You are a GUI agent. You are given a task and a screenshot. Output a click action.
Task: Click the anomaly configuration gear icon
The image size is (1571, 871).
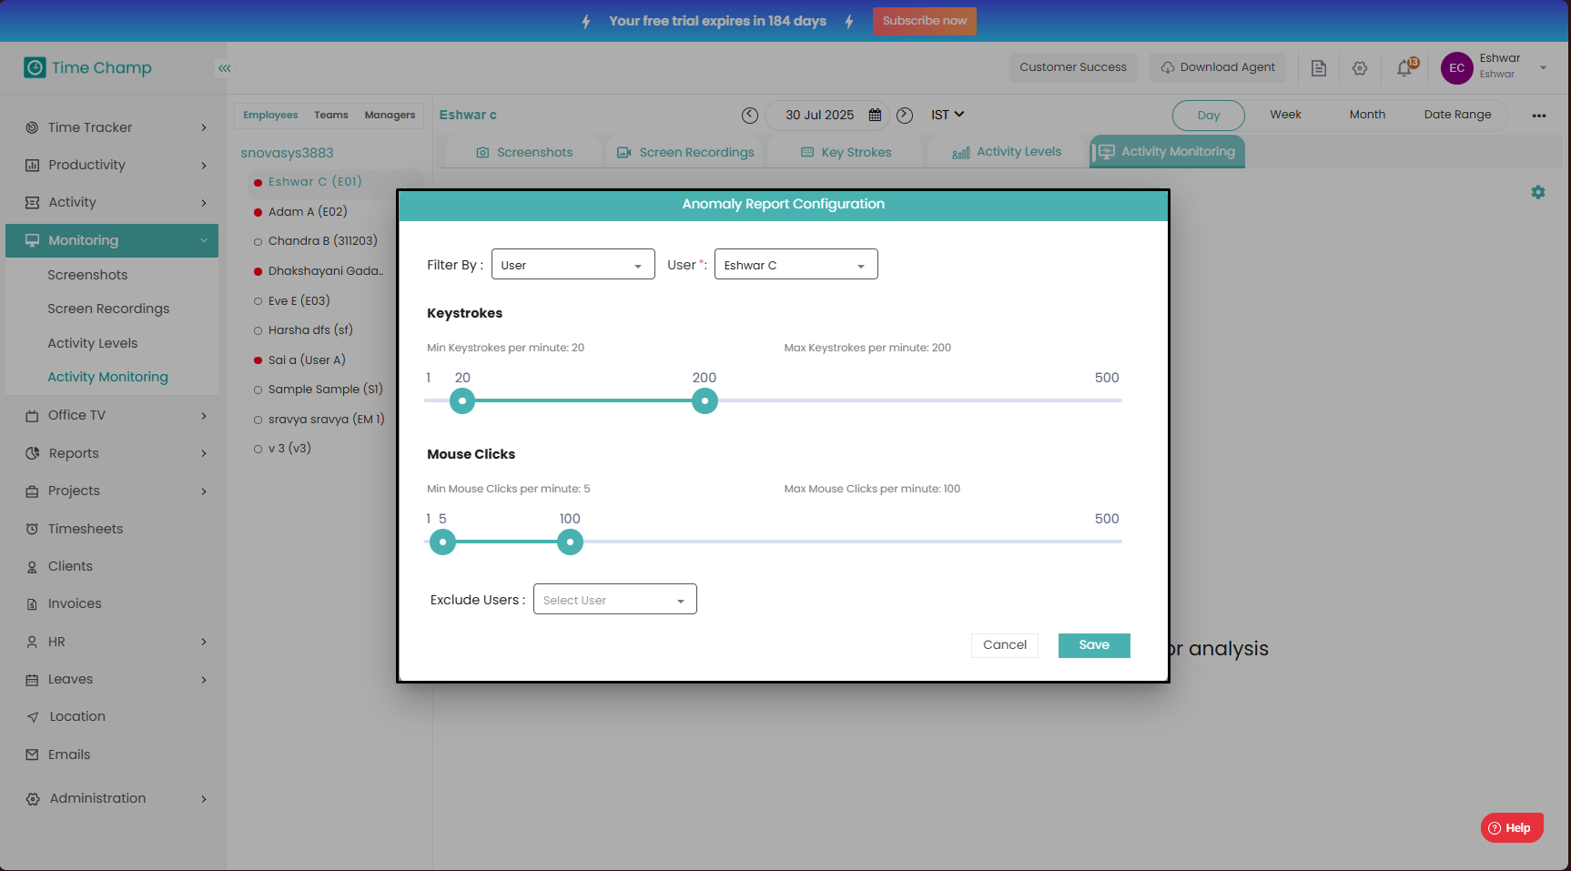[1538, 192]
